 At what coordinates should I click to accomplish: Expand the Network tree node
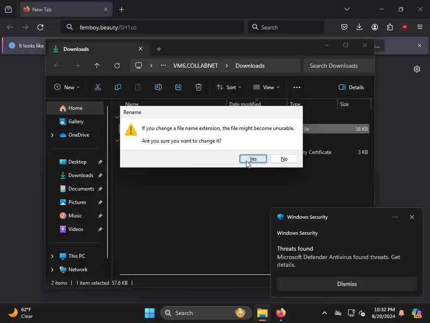(52, 270)
